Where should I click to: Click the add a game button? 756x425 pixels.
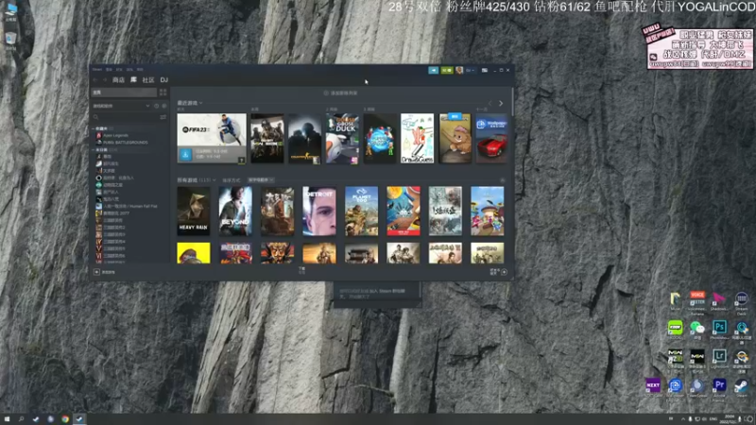pos(105,272)
